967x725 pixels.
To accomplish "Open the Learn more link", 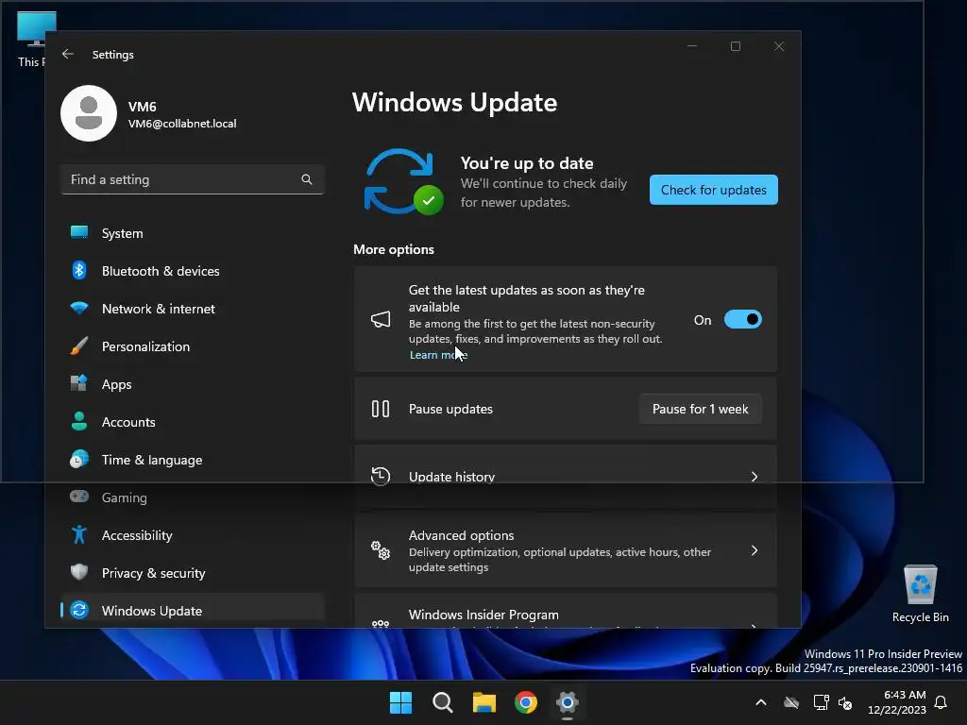I will (438, 355).
